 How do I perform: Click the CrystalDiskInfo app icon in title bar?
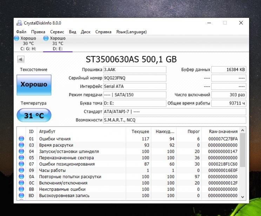pyautogui.click(x=19, y=23)
